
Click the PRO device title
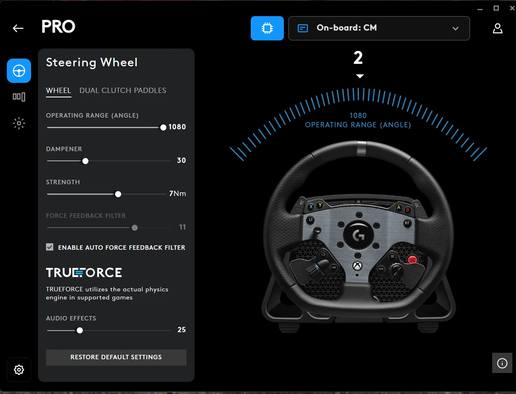pos(59,27)
